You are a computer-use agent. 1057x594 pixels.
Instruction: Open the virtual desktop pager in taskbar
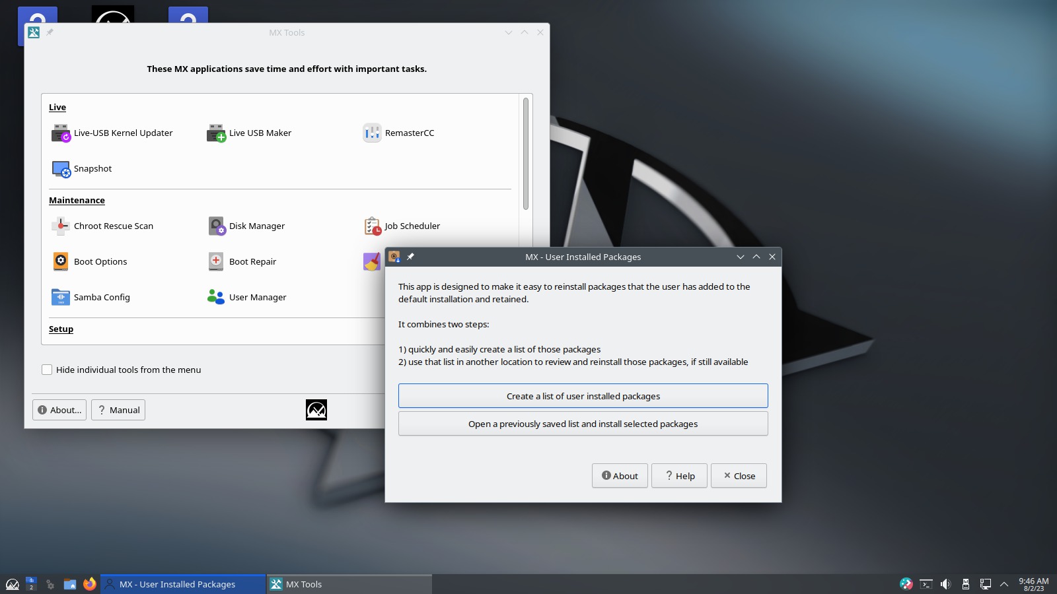(x=31, y=584)
